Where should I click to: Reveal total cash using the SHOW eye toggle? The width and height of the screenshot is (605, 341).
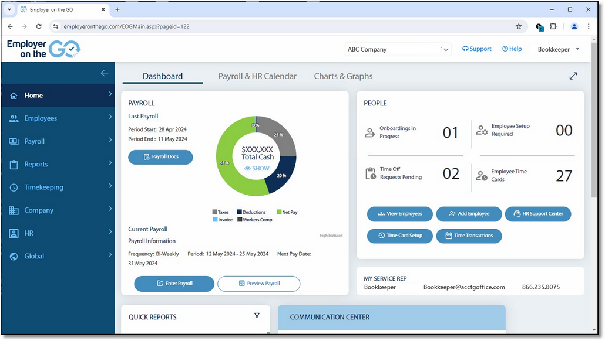pos(257,168)
